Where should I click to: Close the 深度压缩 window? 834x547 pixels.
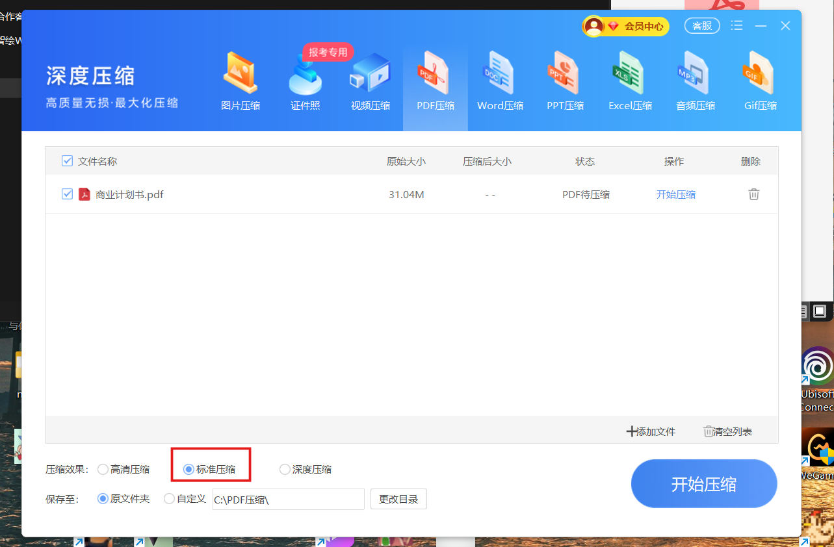[x=785, y=26]
